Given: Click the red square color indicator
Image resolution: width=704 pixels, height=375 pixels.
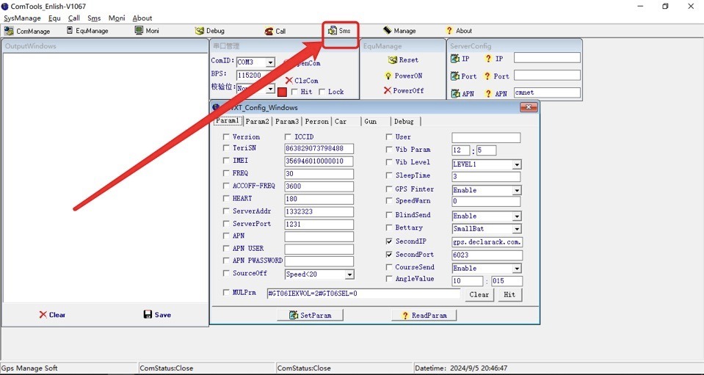Looking at the screenshot, I should pos(282,92).
